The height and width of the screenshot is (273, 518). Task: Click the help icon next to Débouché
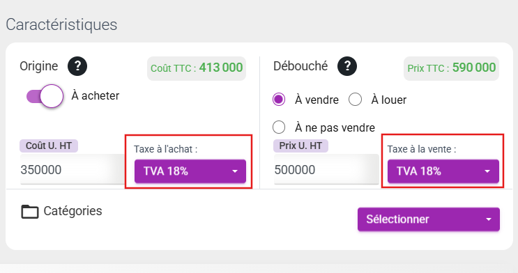[x=347, y=66]
